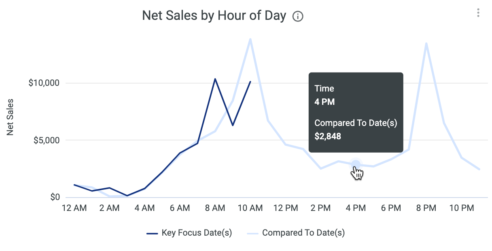Screen dimensions: 492x251
Task: Click the $2,848 value in the tooltip
Action: (328, 136)
